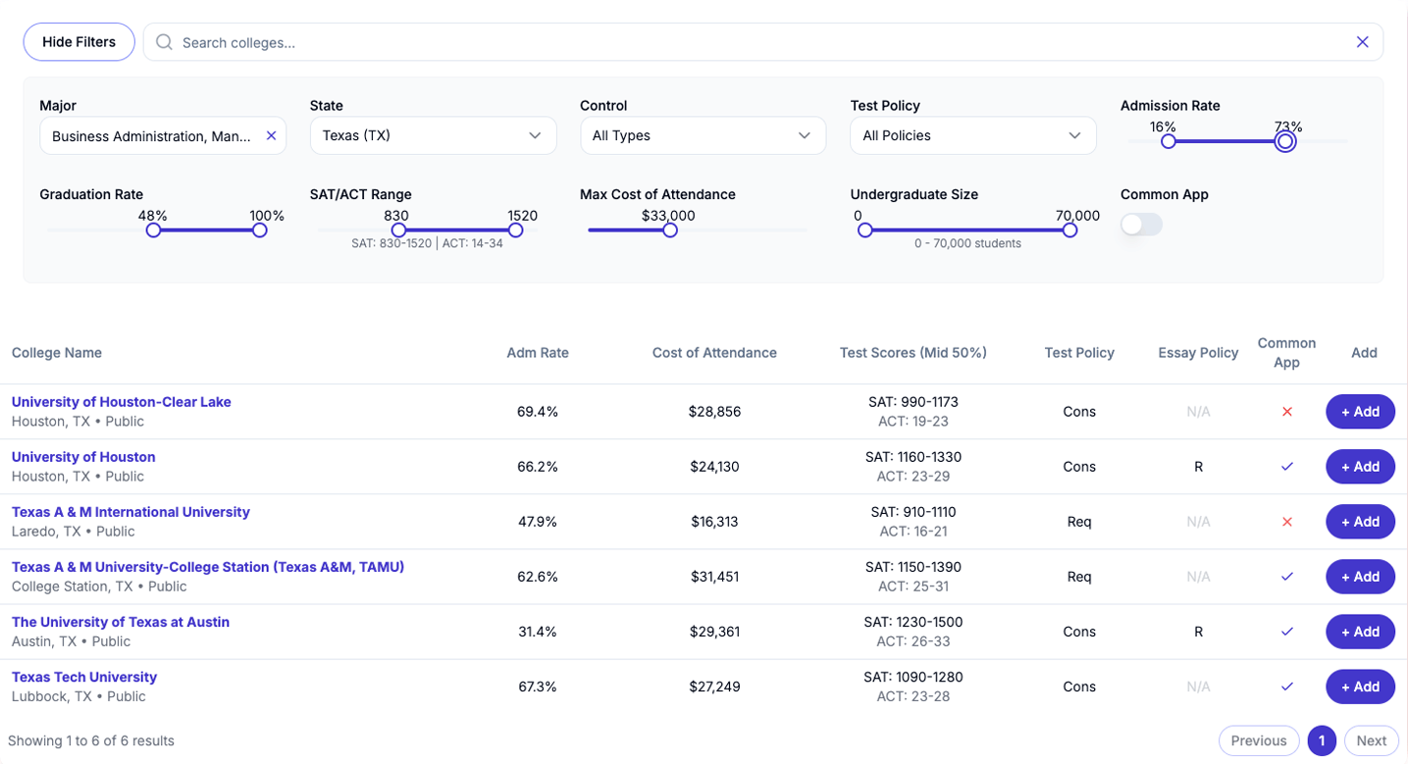Viewport: 1408px width, 764px height.
Task: Select page 1 in pagination
Action: (1322, 740)
